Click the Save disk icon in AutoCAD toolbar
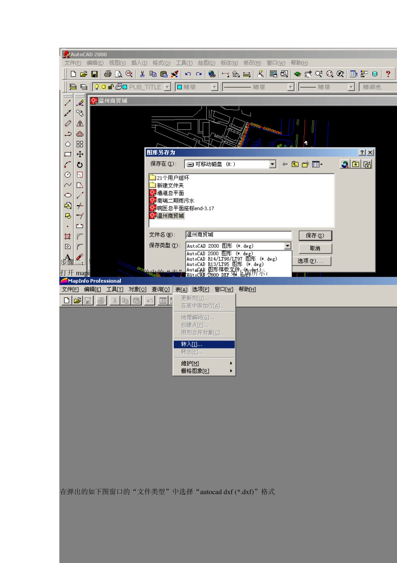The width and height of the screenshot is (397, 563). point(95,74)
